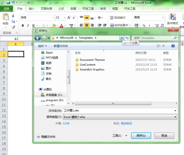Toggle middle vertical align
The height and width of the screenshot is (155, 184).
click(86, 18)
